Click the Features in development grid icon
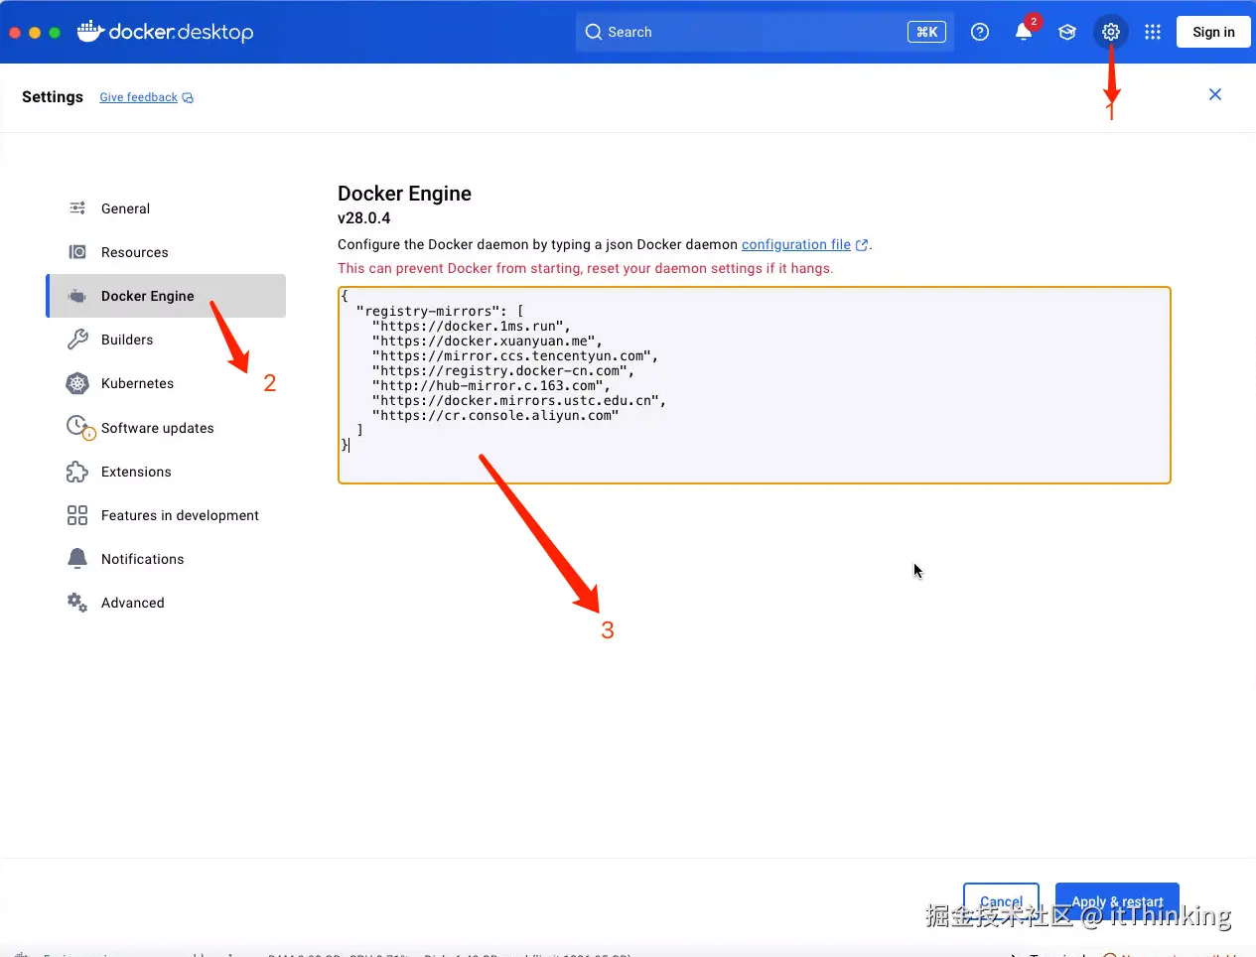The height and width of the screenshot is (957, 1256). (77, 515)
